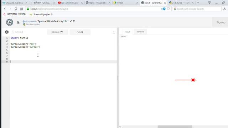Click the anonymous user avatar icon
228x128 pixels.
pos(18,22)
